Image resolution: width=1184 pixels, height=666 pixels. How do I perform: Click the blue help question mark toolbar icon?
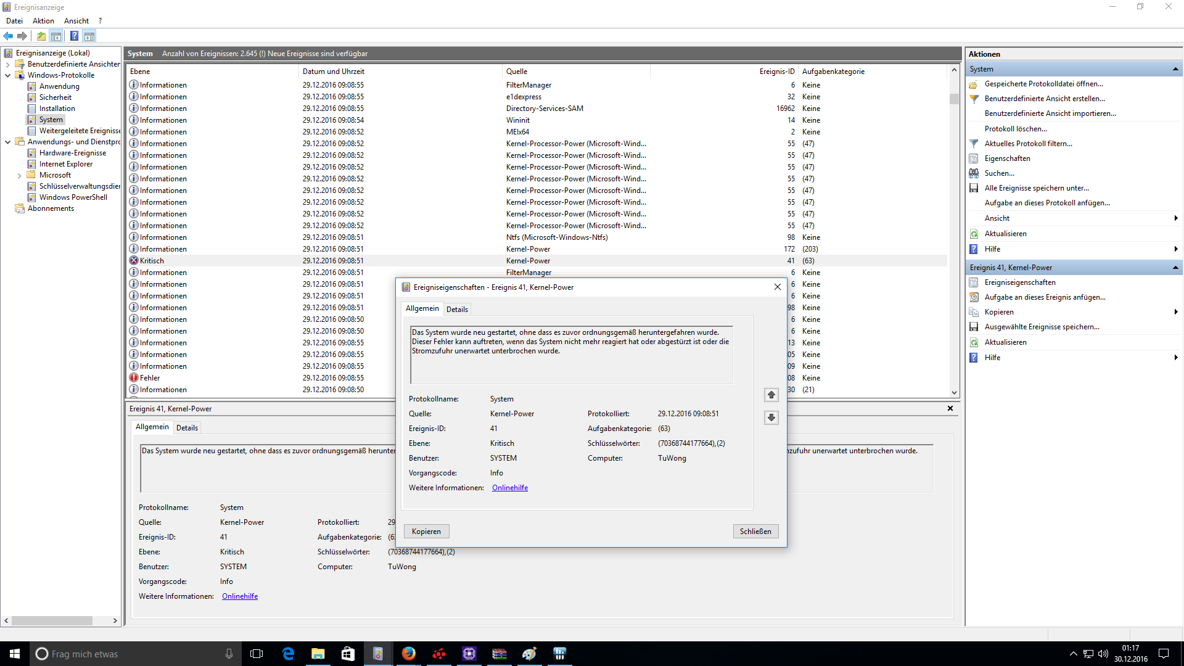pos(74,36)
